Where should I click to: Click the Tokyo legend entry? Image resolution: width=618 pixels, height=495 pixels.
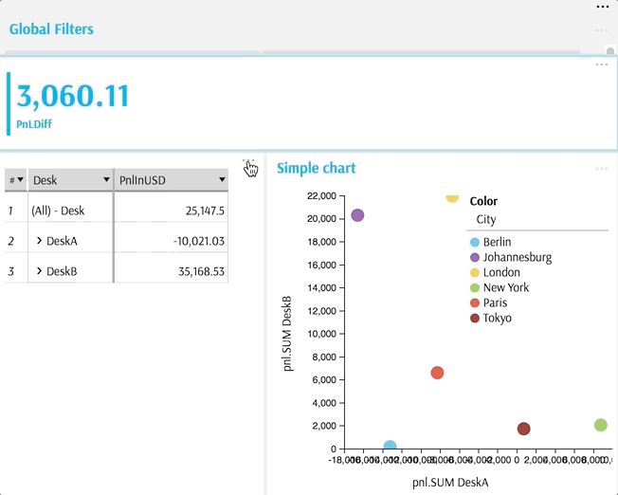coord(491,318)
